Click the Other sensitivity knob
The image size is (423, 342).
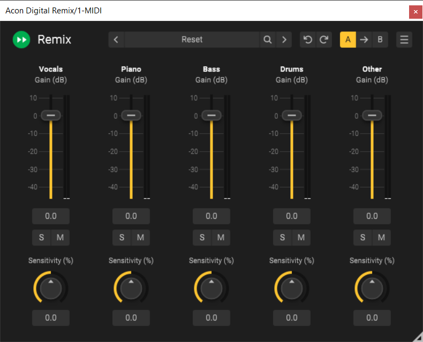372,288
